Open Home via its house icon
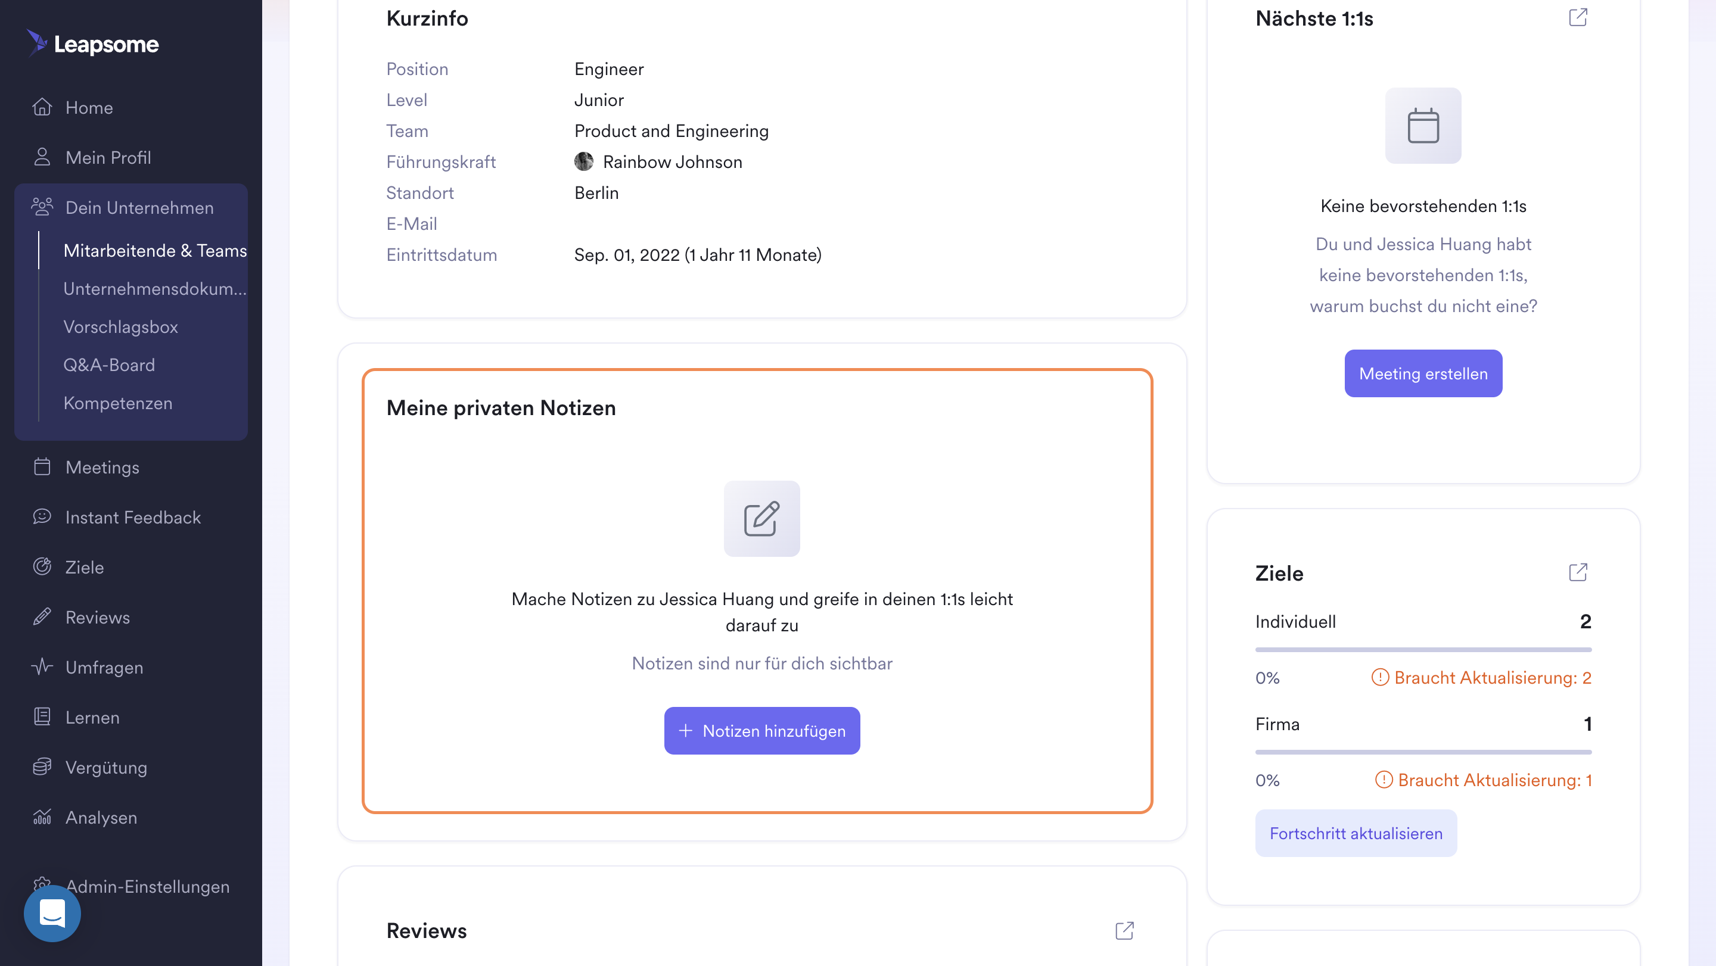1716x966 pixels. [42, 107]
